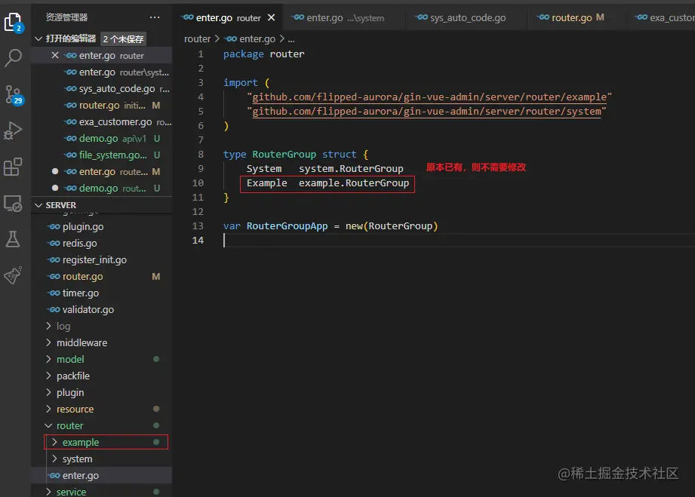The image size is (695, 497).
Task: Click breadcrumb ellipsis symbol segment
Action: pos(291,39)
